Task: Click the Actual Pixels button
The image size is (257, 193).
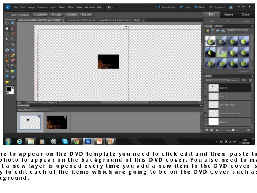Action: tap(40, 14)
